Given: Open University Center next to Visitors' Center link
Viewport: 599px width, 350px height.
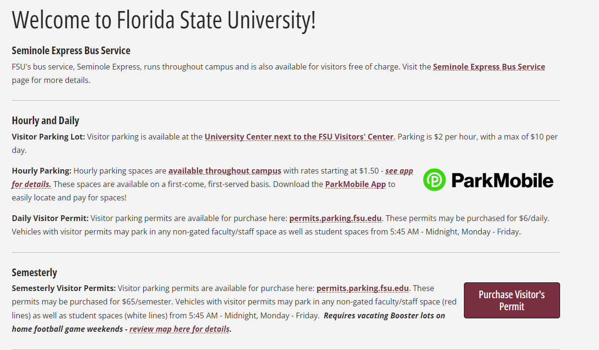Looking at the screenshot, I should 299,137.
